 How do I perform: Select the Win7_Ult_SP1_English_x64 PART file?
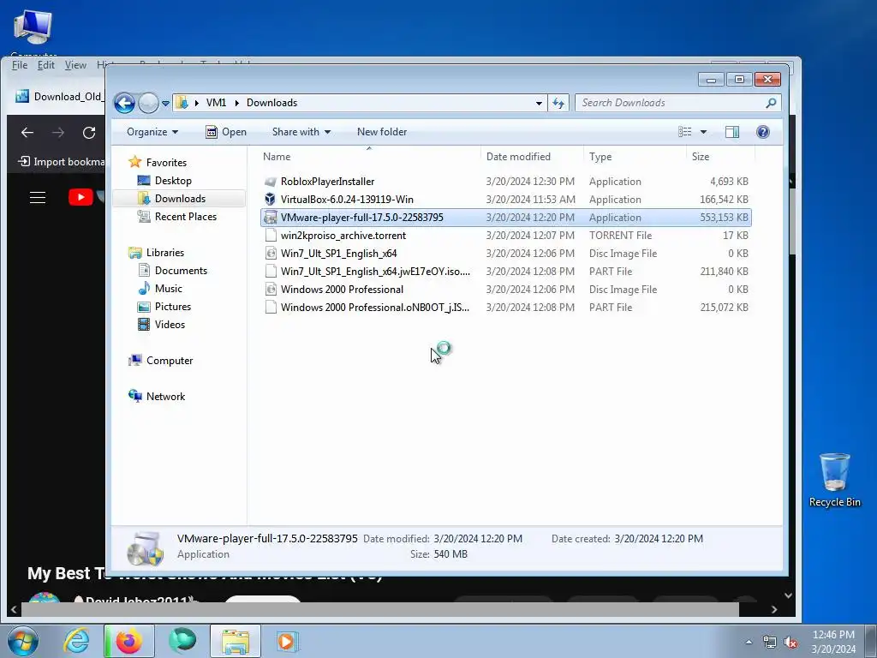click(506, 272)
